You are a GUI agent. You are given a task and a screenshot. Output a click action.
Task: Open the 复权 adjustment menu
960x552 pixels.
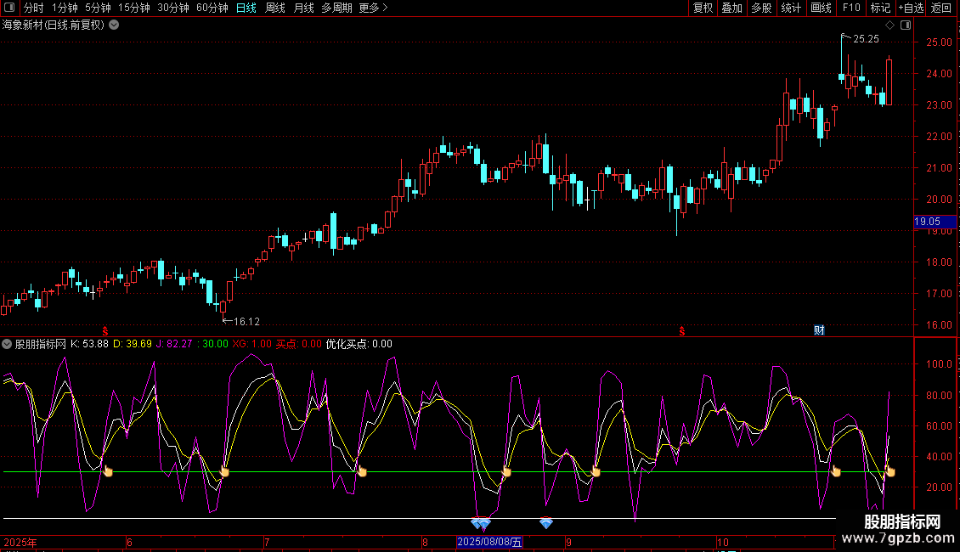pyautogui.click(x=703, y=8)
